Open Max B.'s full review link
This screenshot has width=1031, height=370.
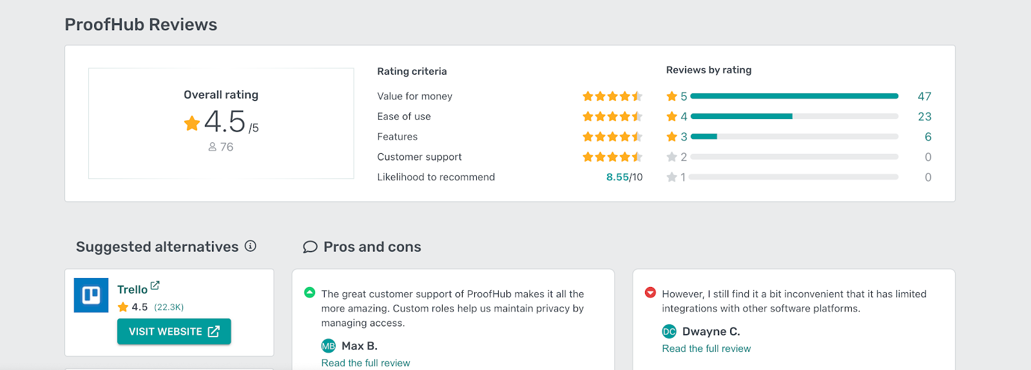click(x=365, y=363)
